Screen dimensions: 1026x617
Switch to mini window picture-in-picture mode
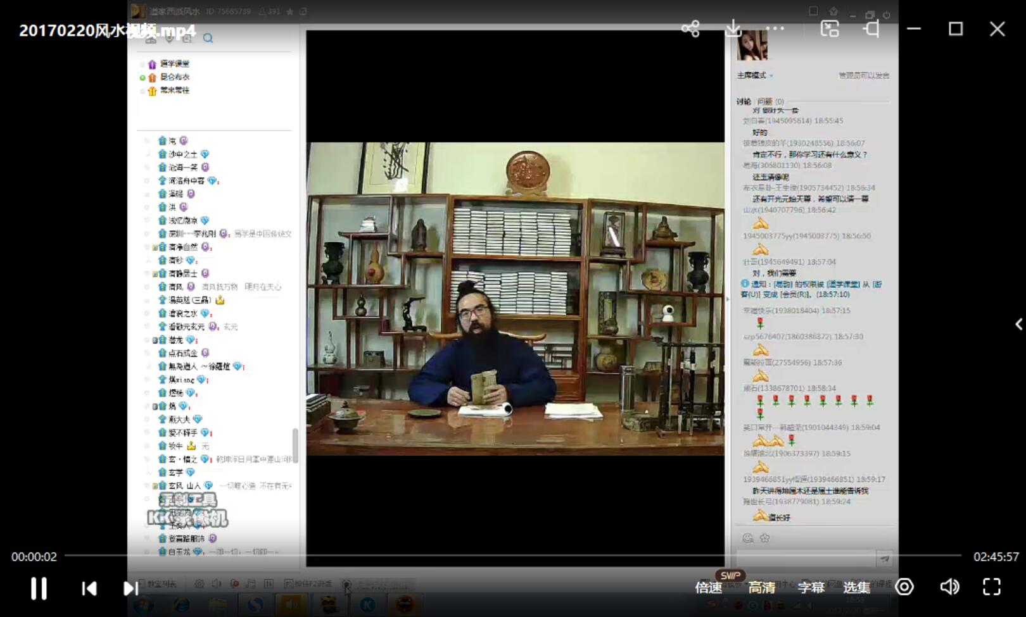coord(830,29)
